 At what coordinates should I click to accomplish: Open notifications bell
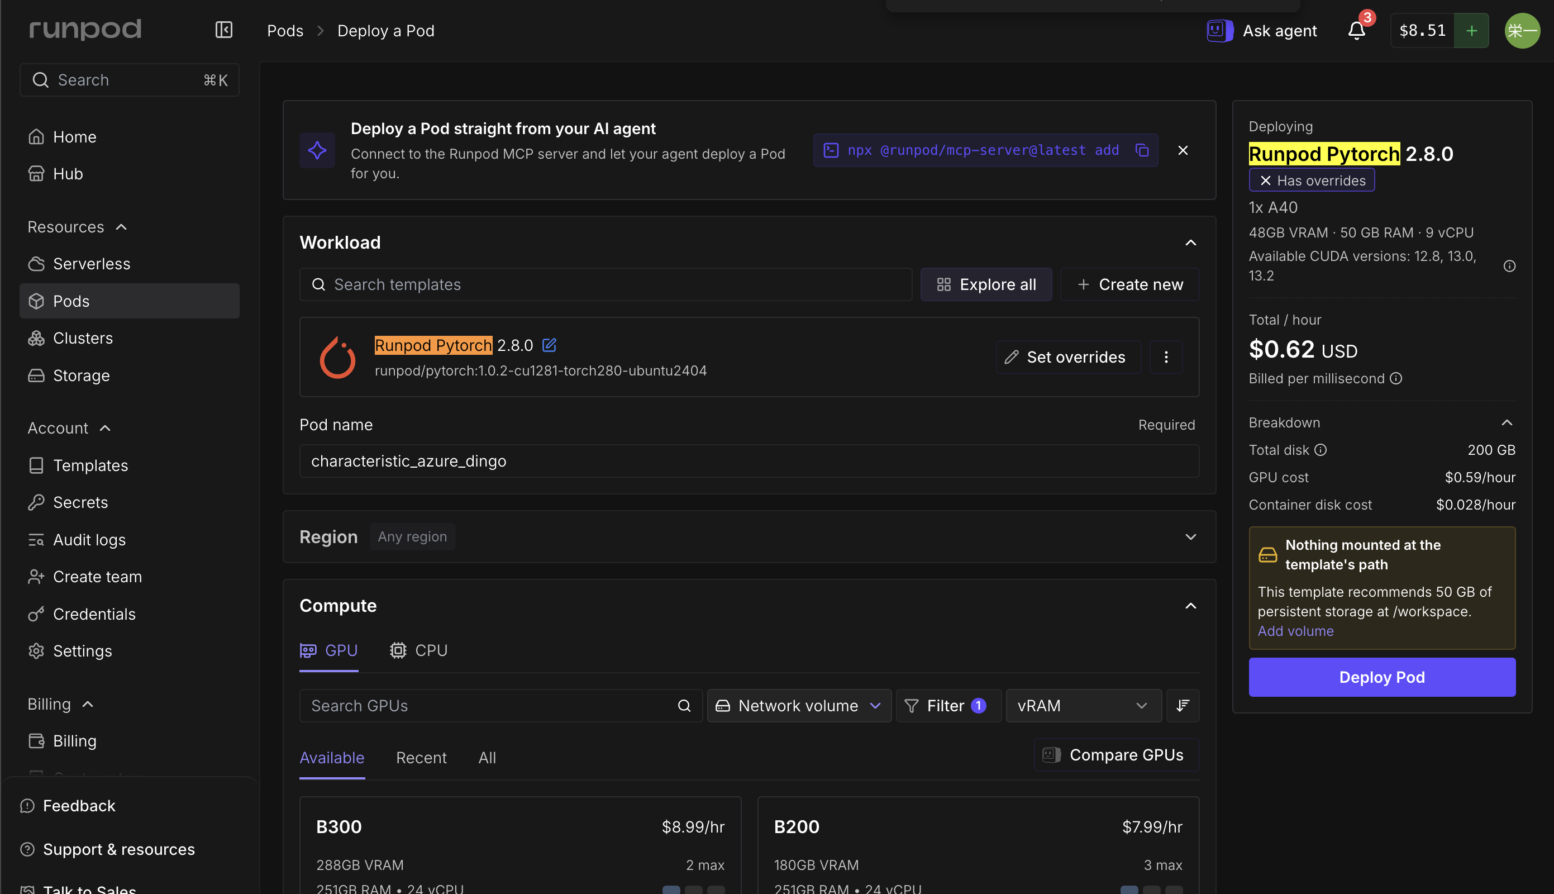click(1356, 30)
